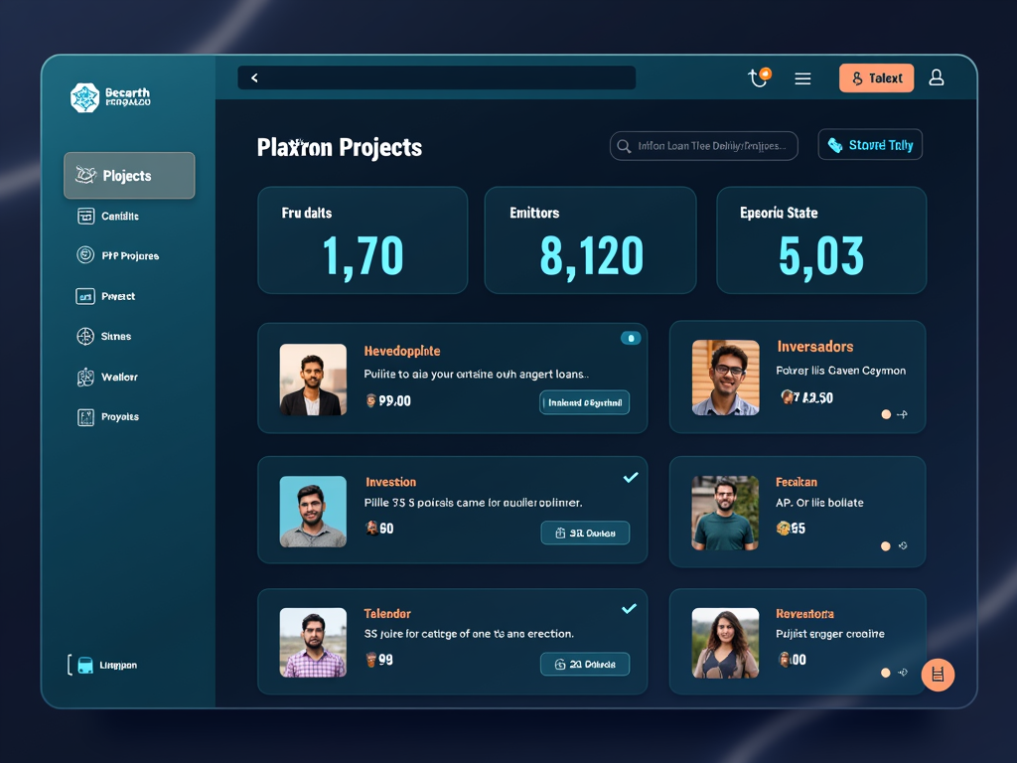Open the Plojects sidebar item
The image size is (1017, 763).
[x=129, y=175]
